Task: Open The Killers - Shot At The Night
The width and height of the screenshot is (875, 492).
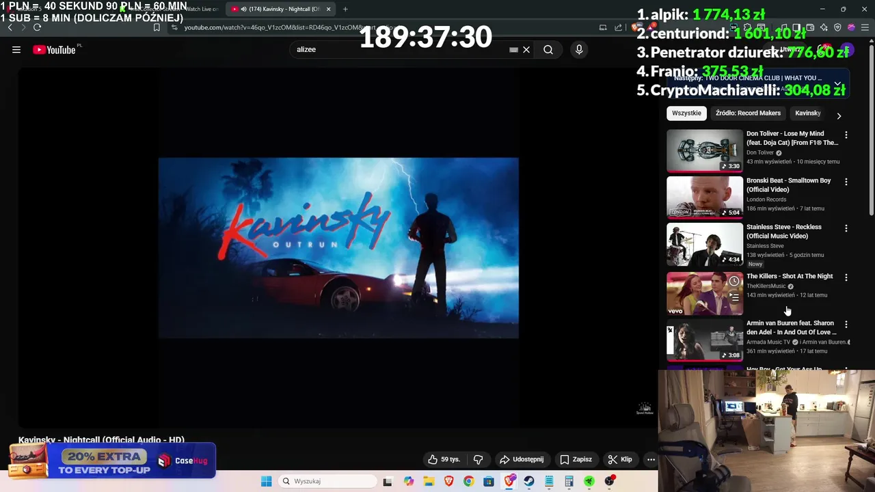Action: tap(790, 277)
